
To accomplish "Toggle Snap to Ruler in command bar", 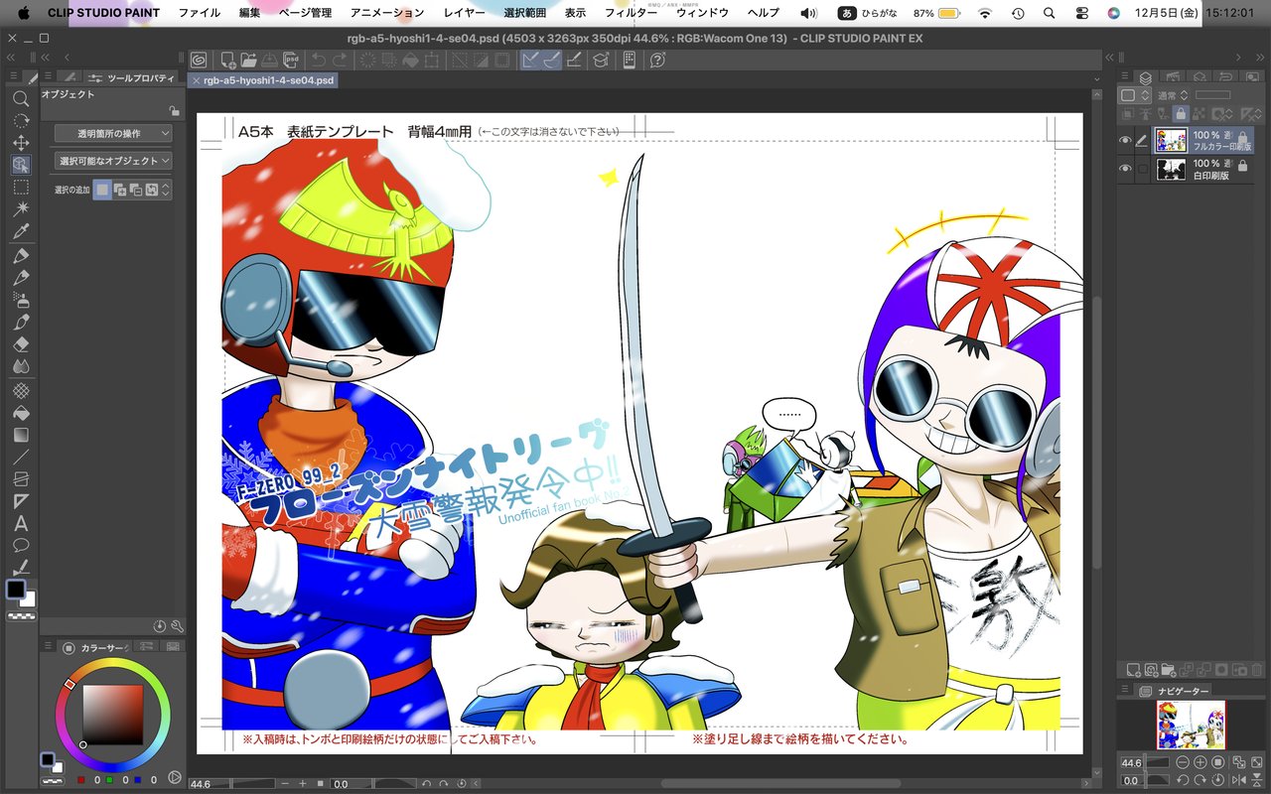I will click(531, 61).
